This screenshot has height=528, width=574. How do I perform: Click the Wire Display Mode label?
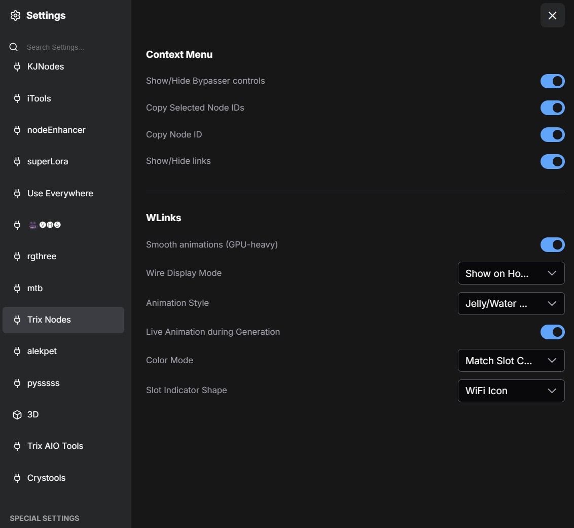click(184, 273)
